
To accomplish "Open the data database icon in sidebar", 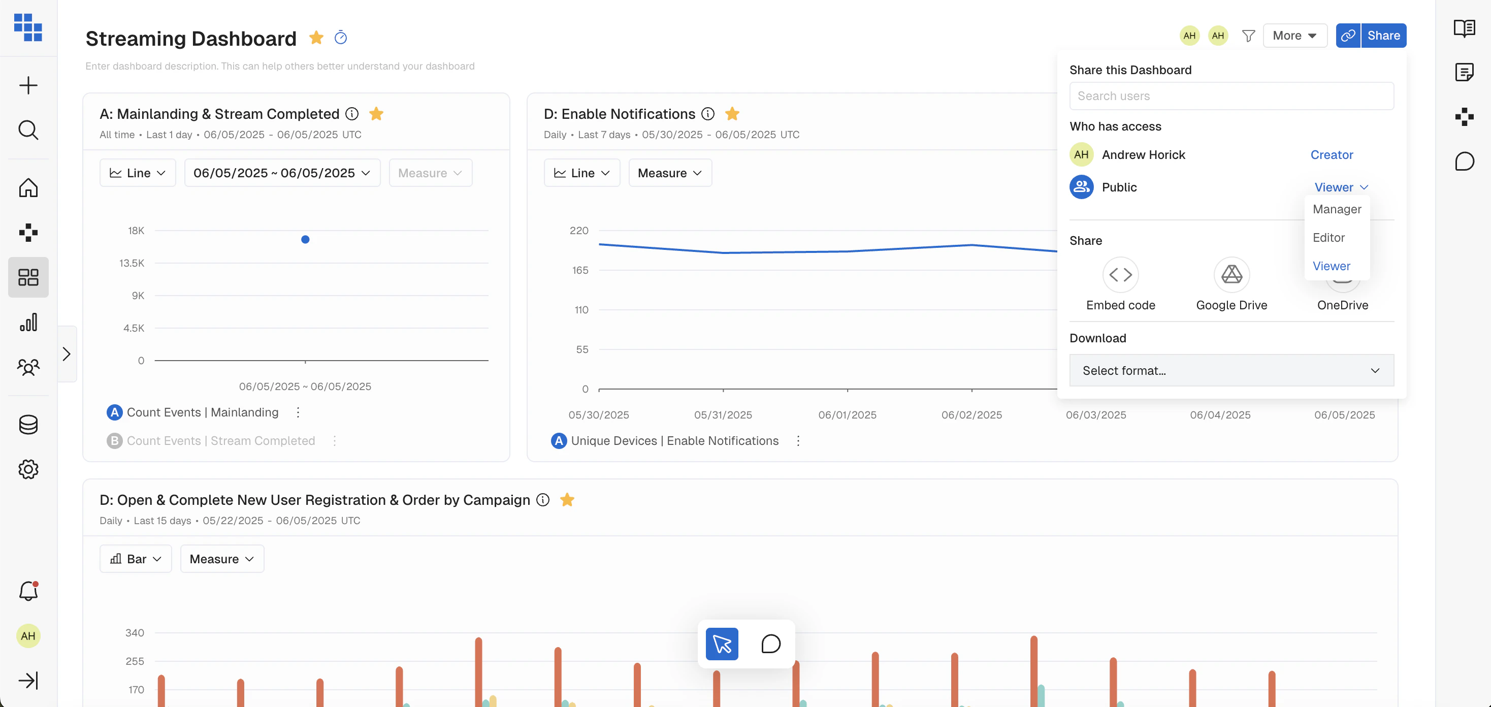I will pyautogui.click(x=28, y=425).
